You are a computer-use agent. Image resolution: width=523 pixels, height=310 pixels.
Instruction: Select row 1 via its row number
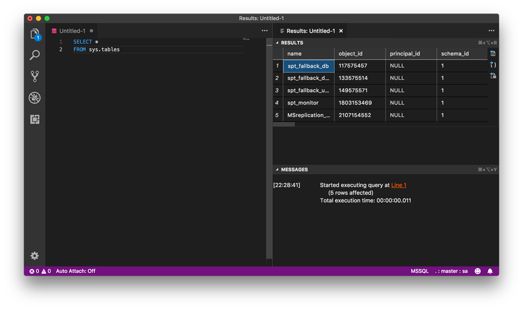pos(277,66)
